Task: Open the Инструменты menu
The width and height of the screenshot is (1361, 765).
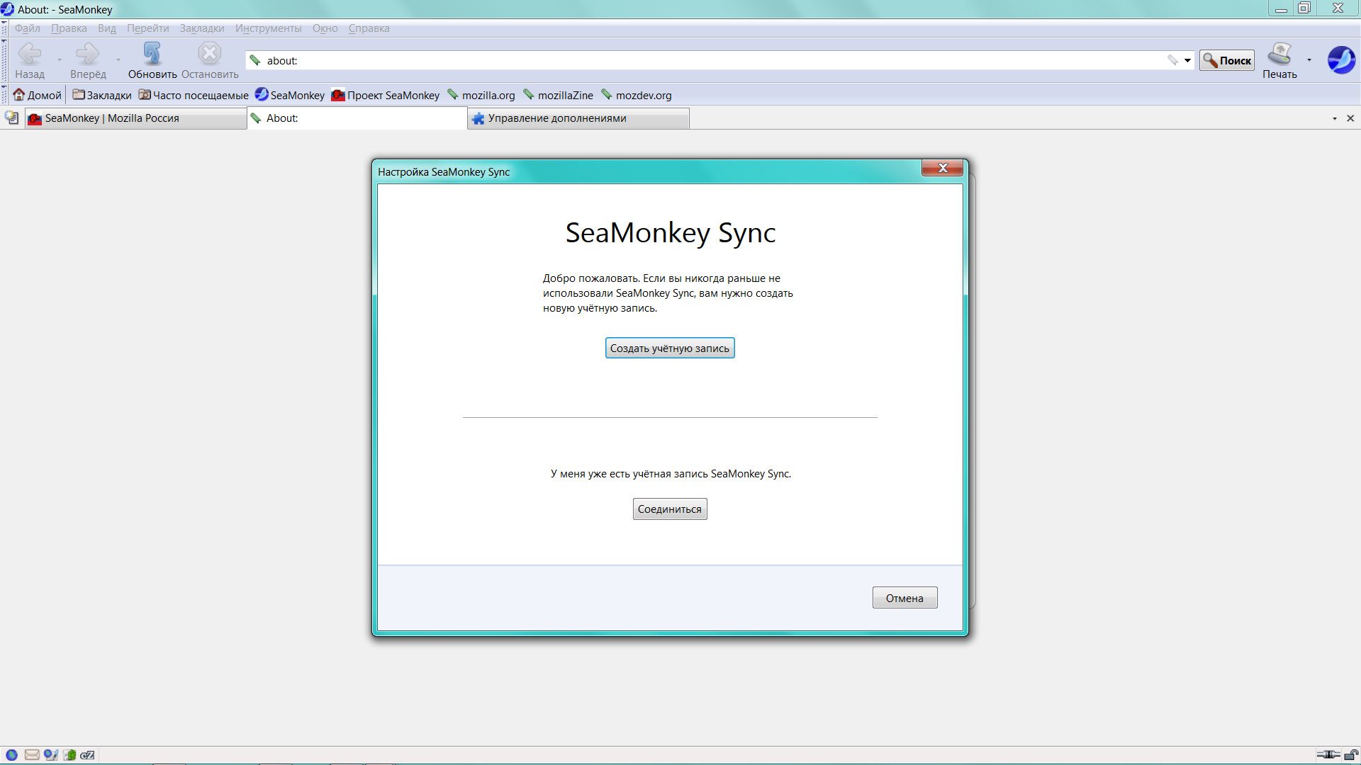Action: point(269,28)
